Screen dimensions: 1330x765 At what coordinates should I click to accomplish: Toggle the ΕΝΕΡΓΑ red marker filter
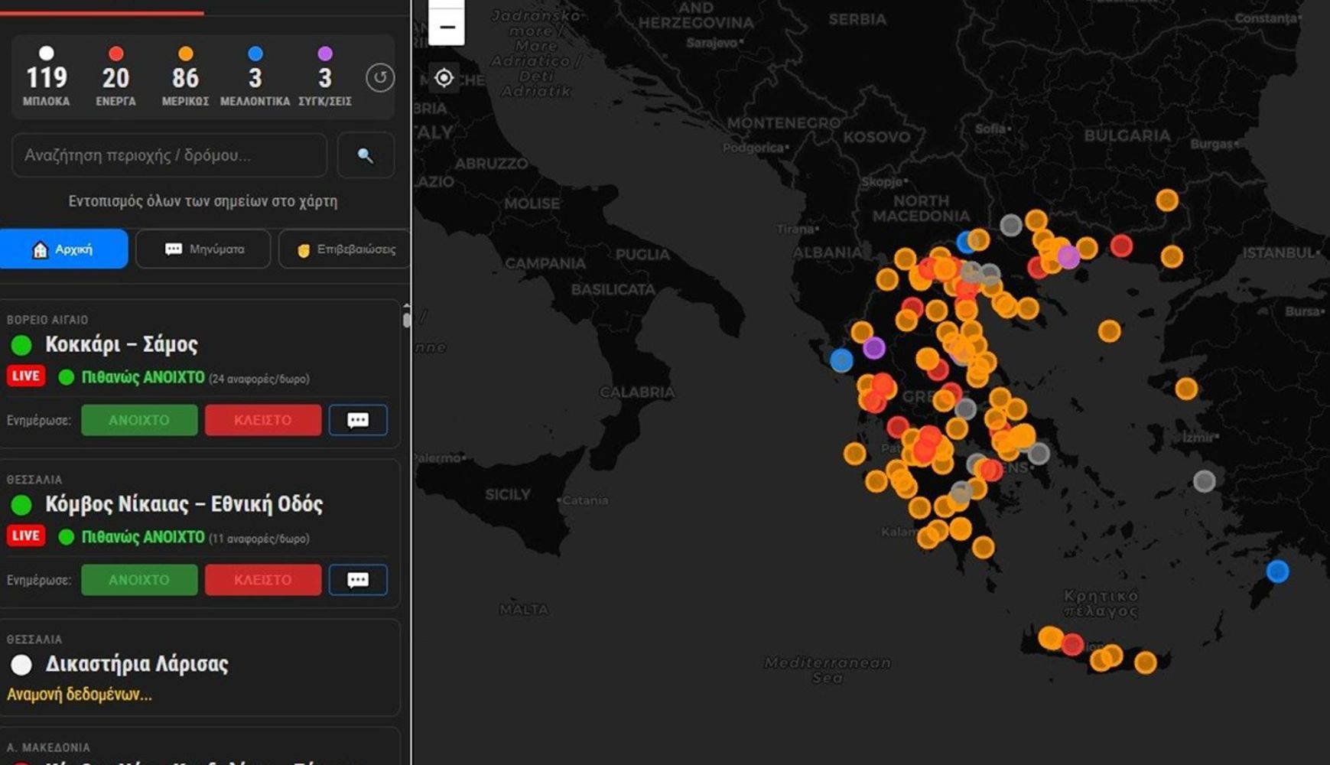pyautogui.click(x=115, y=54)
